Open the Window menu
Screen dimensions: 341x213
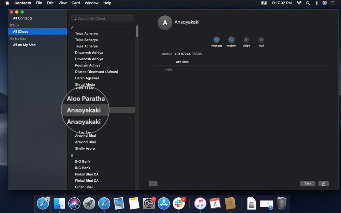click(x=91, y=3)
